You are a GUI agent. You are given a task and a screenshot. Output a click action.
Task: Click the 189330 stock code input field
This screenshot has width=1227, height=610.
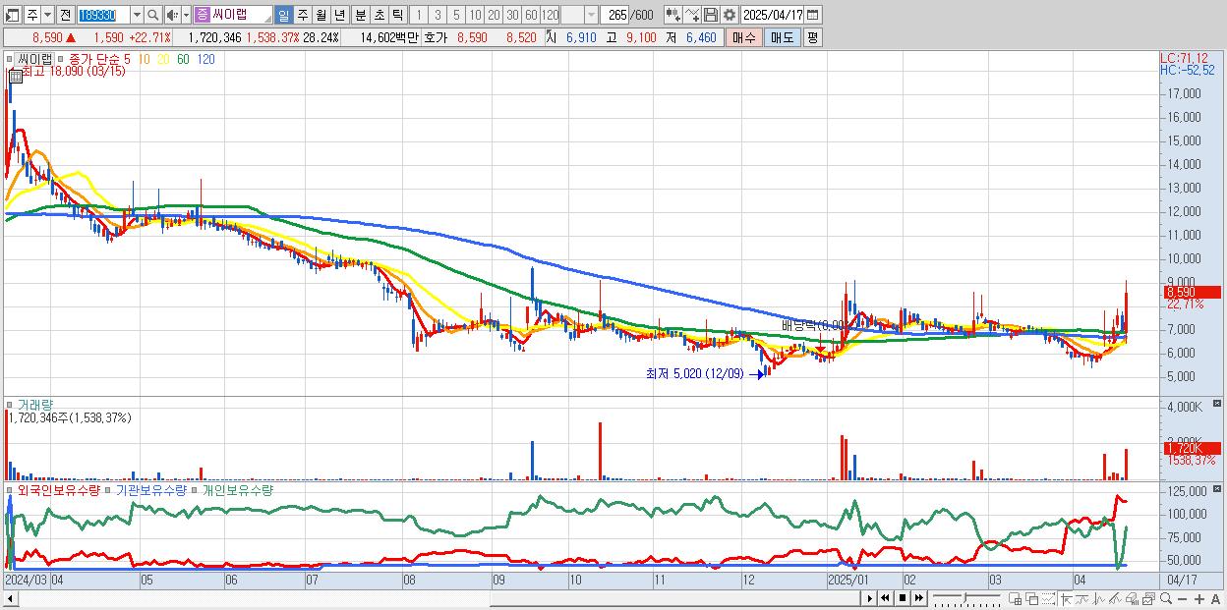tap(102, 15)
